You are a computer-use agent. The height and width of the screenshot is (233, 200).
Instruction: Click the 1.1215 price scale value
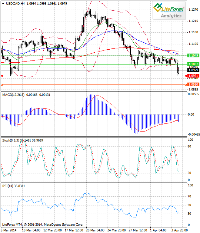point(193,21)
